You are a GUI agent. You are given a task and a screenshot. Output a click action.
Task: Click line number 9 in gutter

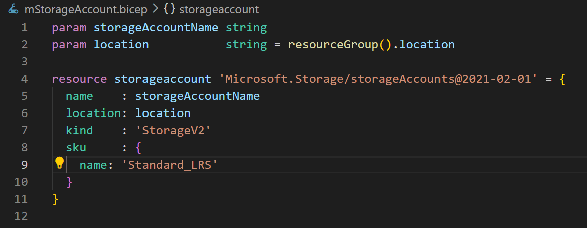tap(25, 165)
